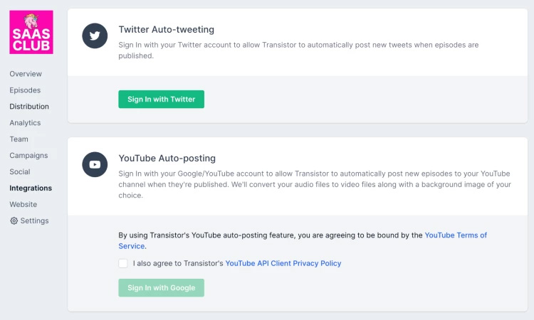Screen dimensions: 534x320
Task: Click the Settings gear icon
Action: click(14, 220)
